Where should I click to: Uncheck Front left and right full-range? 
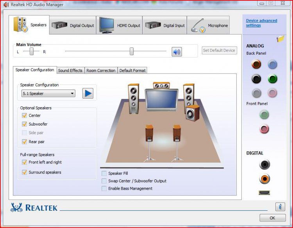point(25,162)
